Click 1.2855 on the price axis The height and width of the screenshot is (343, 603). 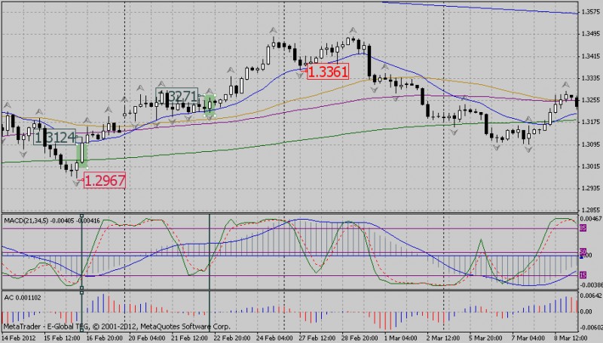coord(590,209)
